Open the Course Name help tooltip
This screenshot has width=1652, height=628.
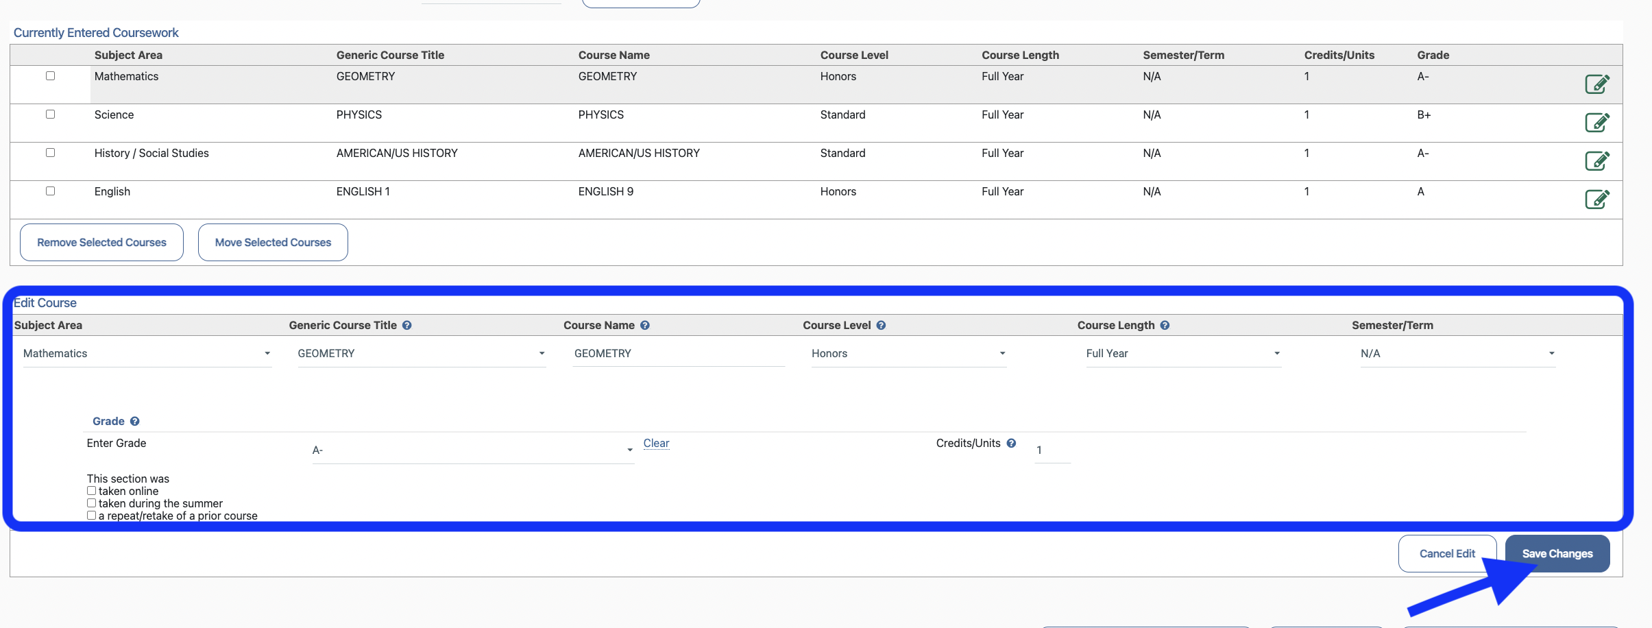pos(645,325)
